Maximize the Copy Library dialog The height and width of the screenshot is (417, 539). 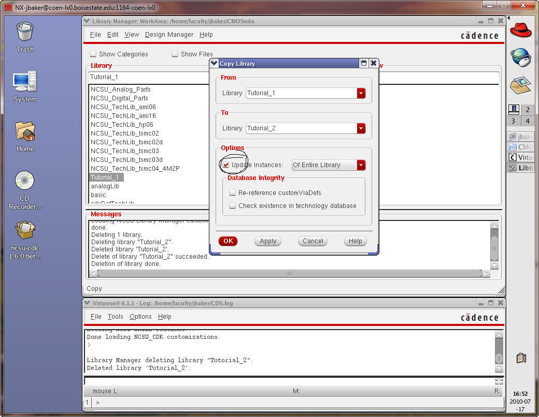point(364,63)
